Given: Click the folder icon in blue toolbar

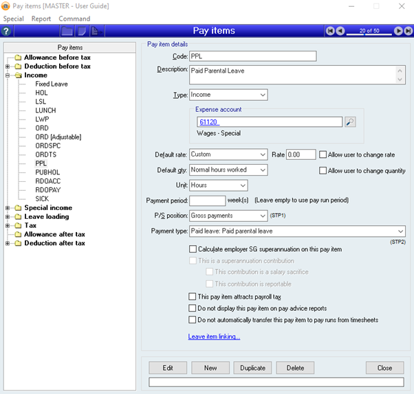Looking at the screenshot, I should 67,31.
